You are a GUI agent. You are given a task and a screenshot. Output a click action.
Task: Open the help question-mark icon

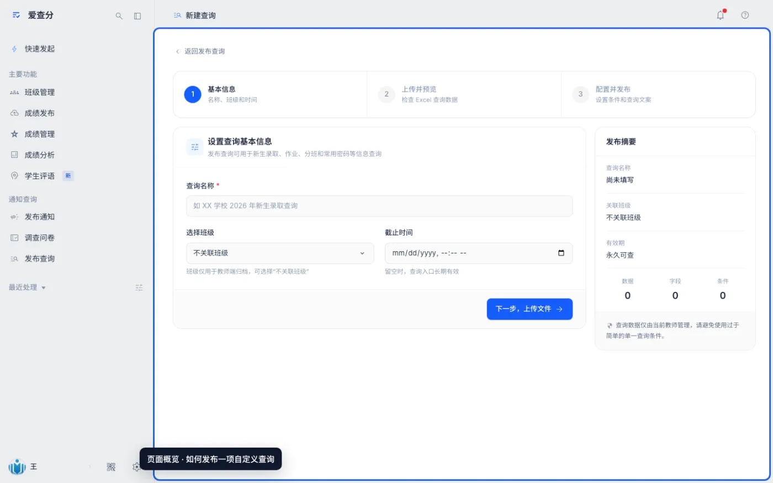click(x=745, y=15)
